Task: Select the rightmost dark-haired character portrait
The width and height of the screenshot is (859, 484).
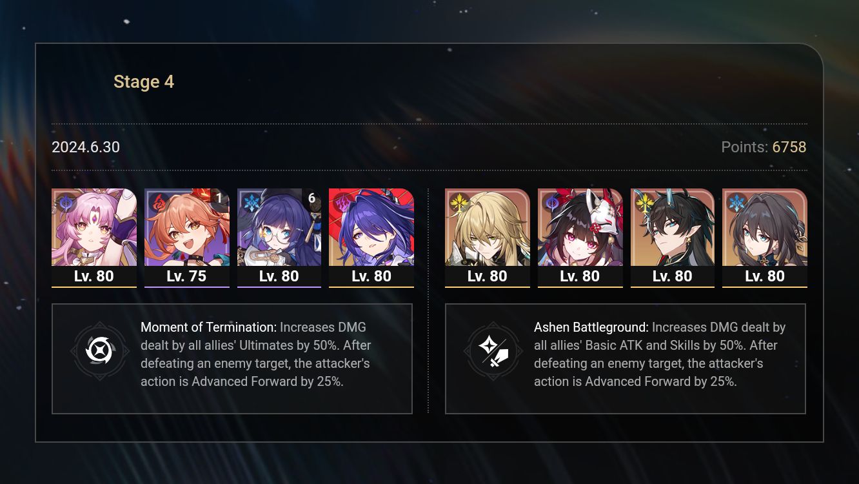Action: pos(765,227)
